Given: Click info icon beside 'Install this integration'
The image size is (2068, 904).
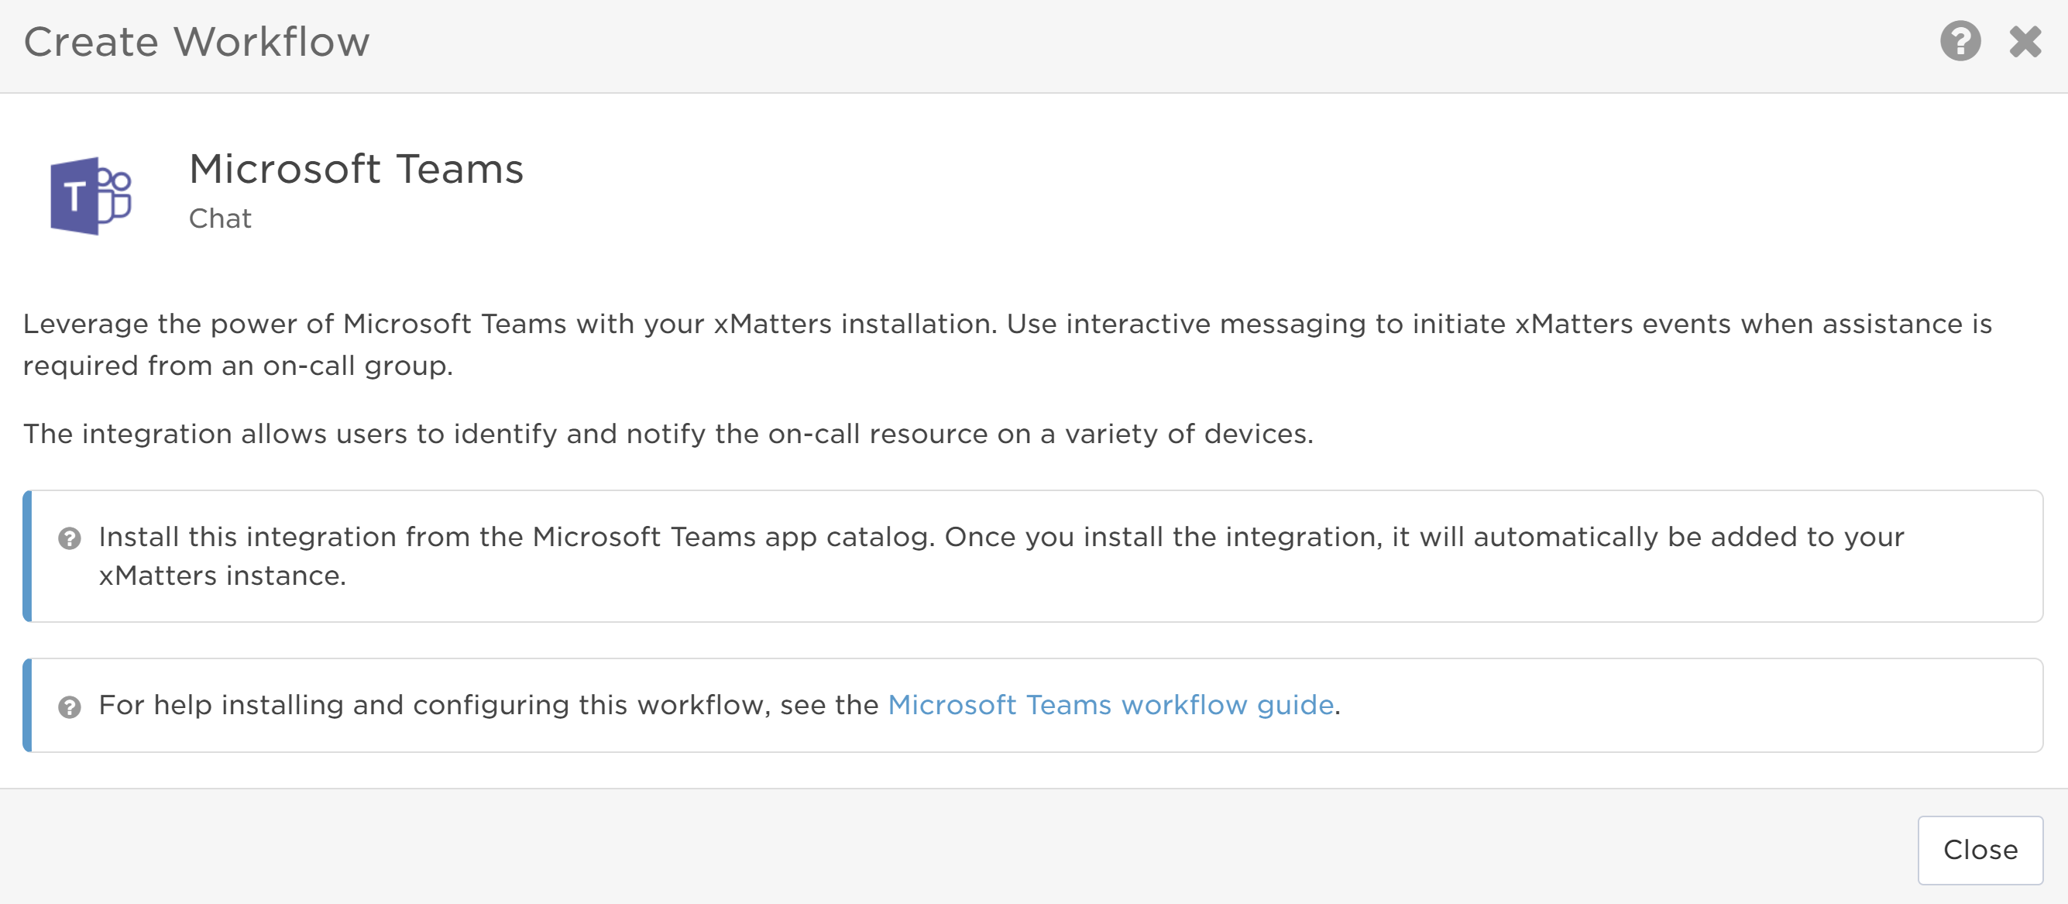Looking at the screenshot, I should pyautogui.click(x=70, y=538).
